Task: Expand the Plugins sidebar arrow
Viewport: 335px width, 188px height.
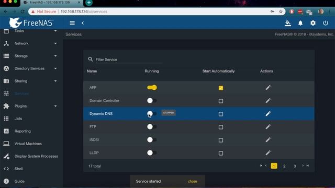Action: (55, 106)
